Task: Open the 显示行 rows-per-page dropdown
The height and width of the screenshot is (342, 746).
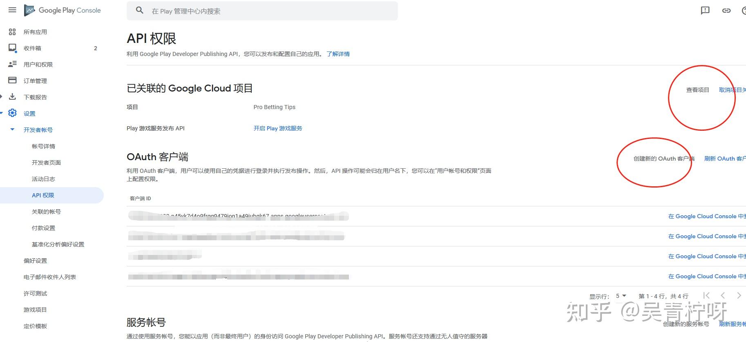Action: coord(621,296)
